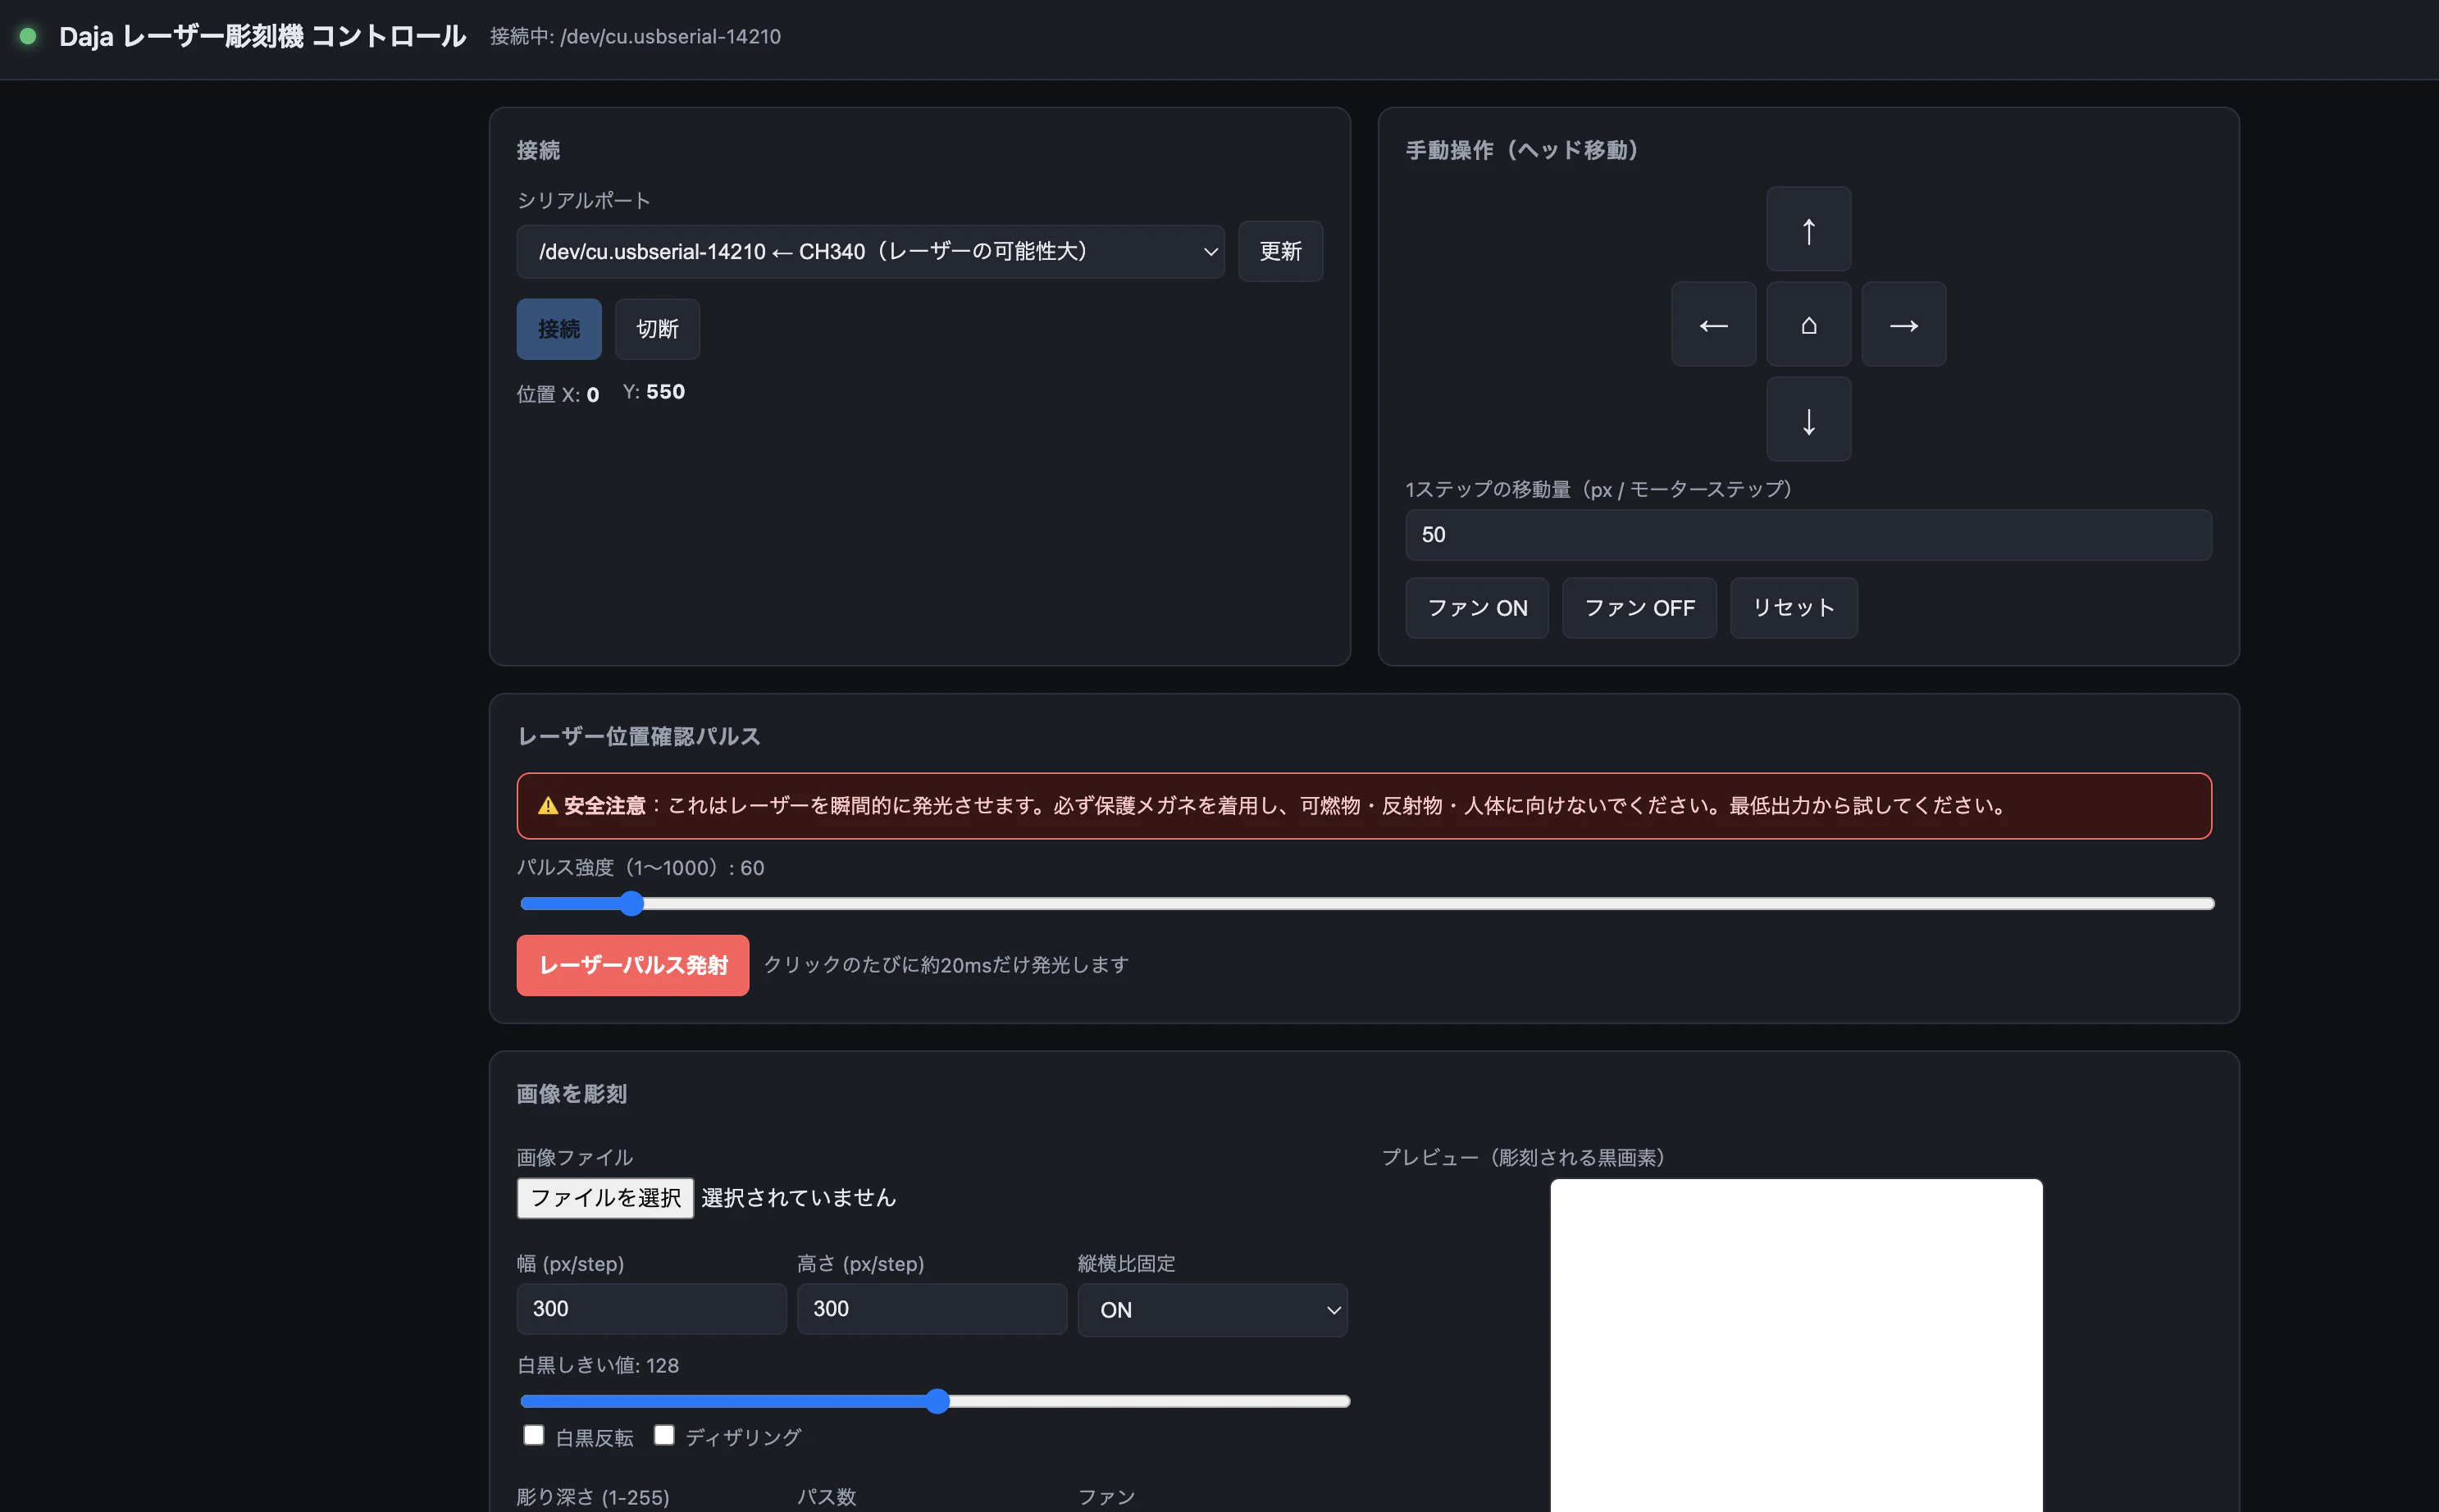Viewport: 2439px width, 1512px height.
Task: Adjust the パルス強度 pulse strength slider
Action: click(1366, 904)
